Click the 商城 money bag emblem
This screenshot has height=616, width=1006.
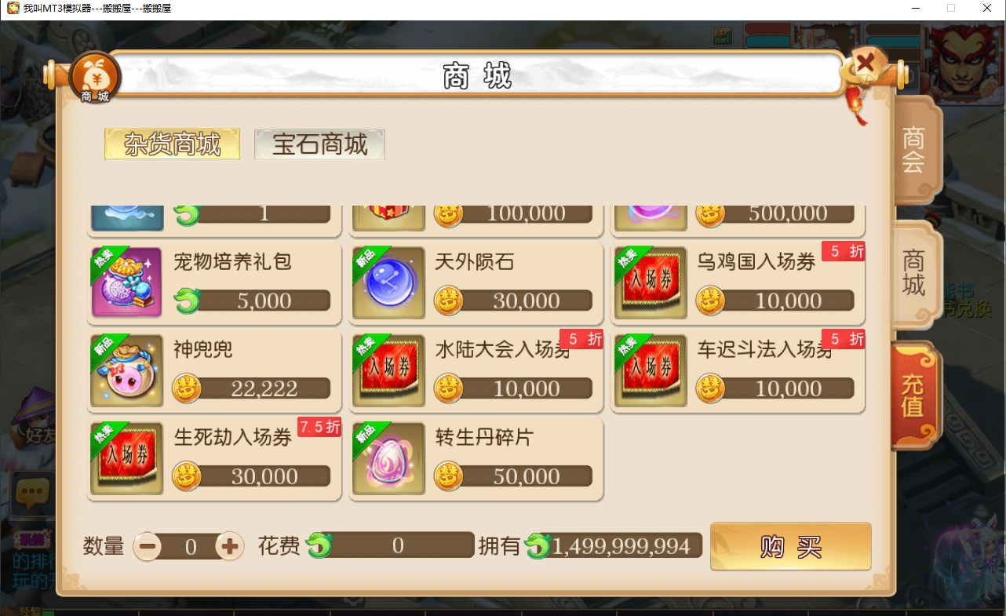tap(94, 78)
